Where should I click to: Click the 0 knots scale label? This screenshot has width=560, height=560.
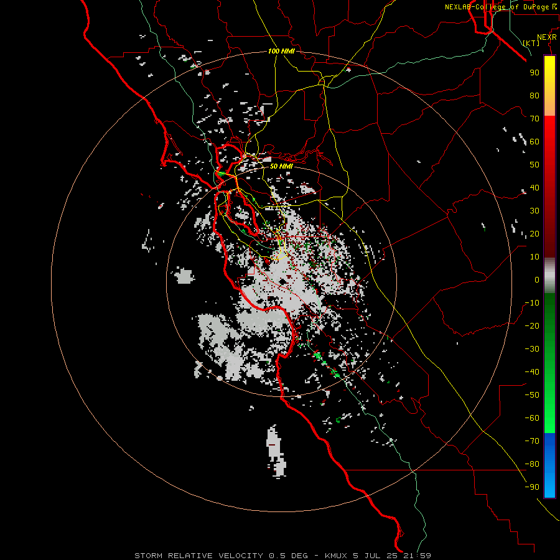(x=537, y=280)
